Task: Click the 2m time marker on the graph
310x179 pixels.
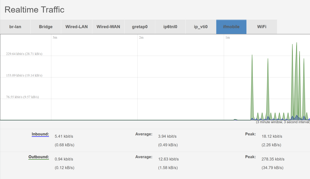Action: [140, 37]
